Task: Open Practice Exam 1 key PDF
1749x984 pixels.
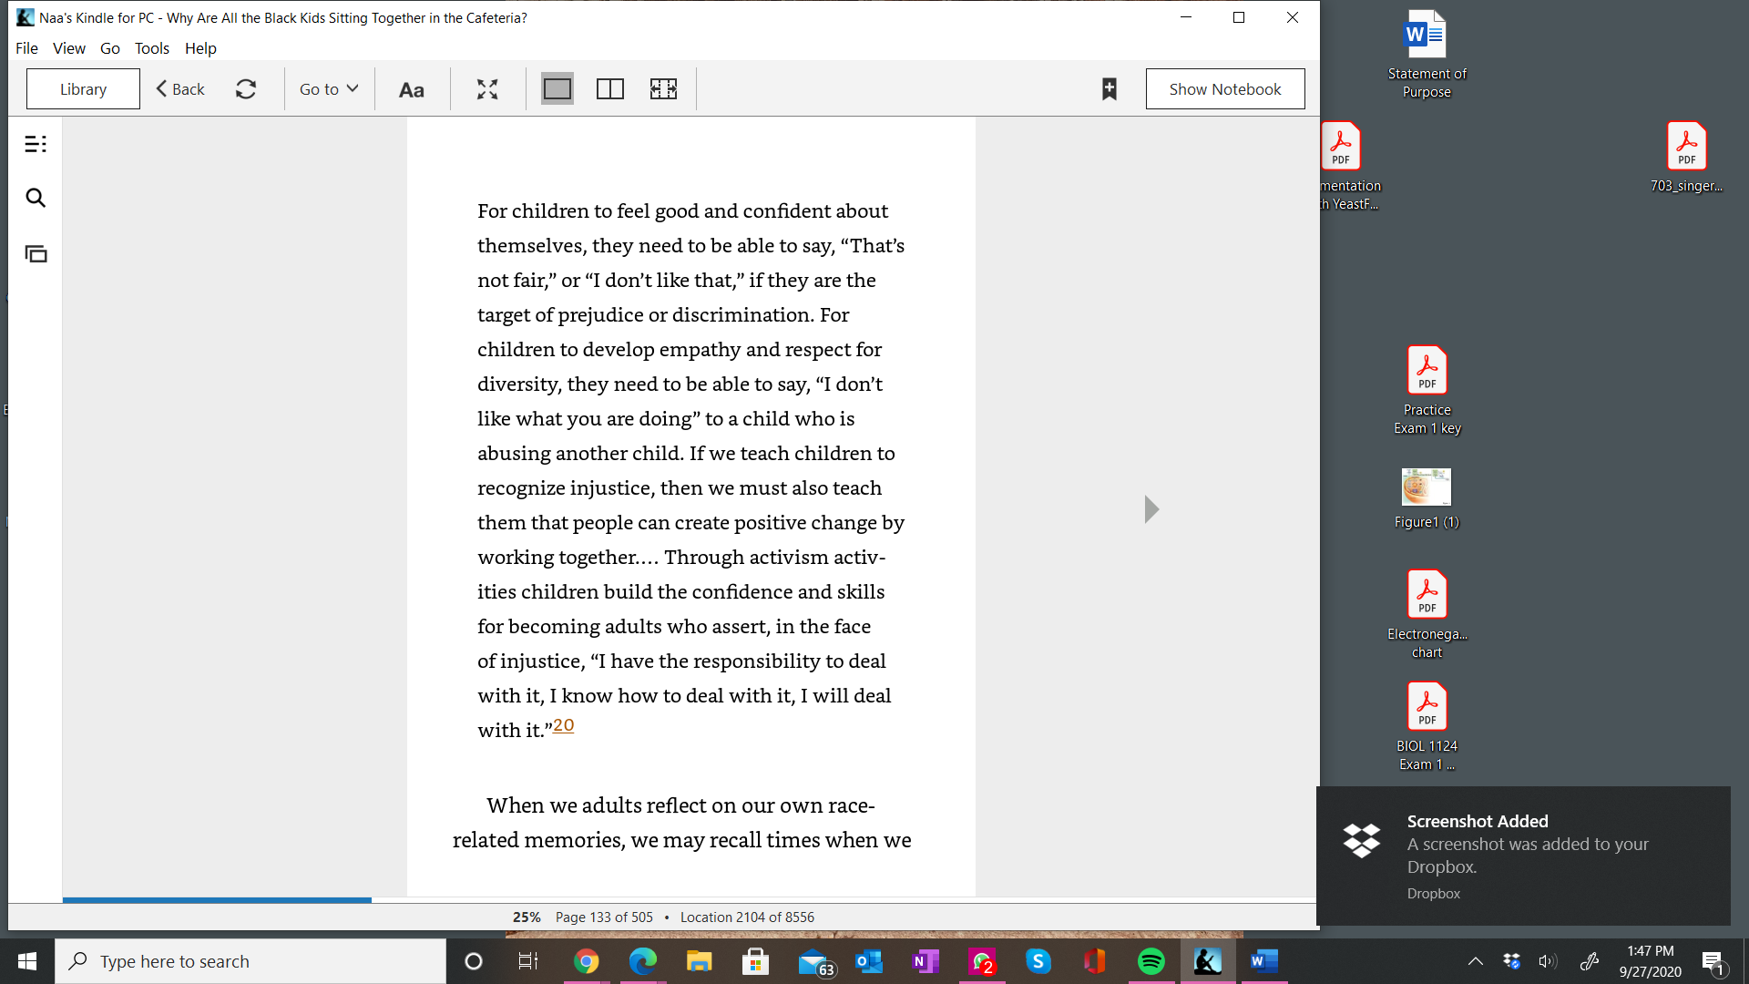Action: (1427, 391)
